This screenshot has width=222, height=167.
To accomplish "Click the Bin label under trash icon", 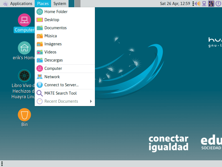I will tap(24, 124).
